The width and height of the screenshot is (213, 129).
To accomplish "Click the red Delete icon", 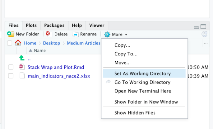I will click(x=48, y=34).
